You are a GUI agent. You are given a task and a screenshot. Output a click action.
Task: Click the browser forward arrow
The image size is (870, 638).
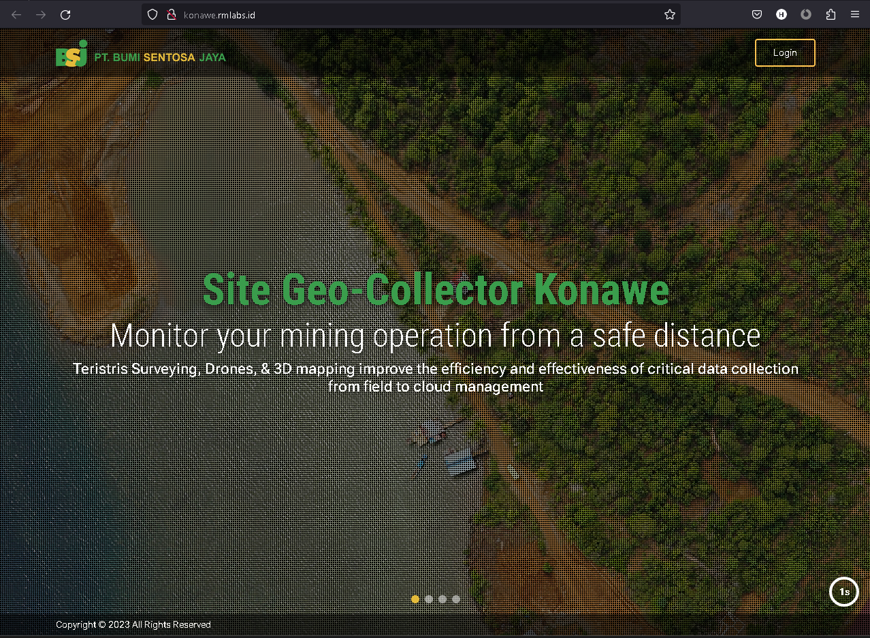[x=41, y=14]
